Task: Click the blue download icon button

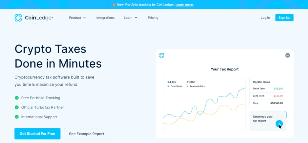Action: (x=279, y=124)
